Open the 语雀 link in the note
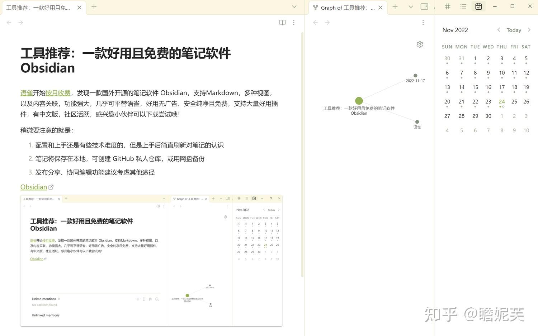The image size is (538, 336). (x=26, y=93)
